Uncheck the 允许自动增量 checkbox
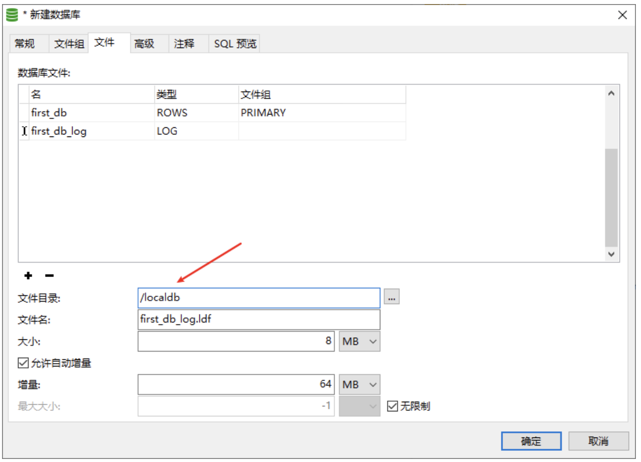The height and width of the screenshot is (462, 641). pos(23,363)
